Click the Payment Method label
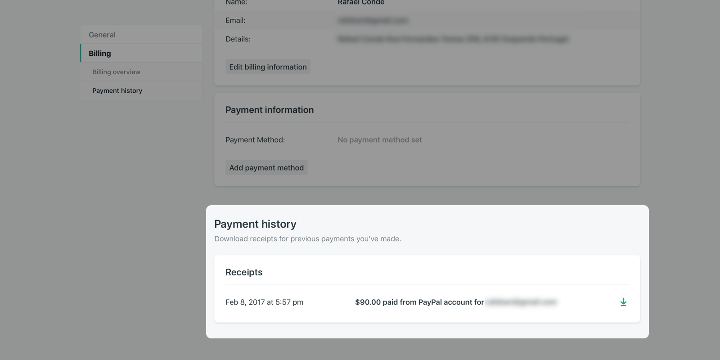Viewport: 720px width, 360px height. pos(255,140)
